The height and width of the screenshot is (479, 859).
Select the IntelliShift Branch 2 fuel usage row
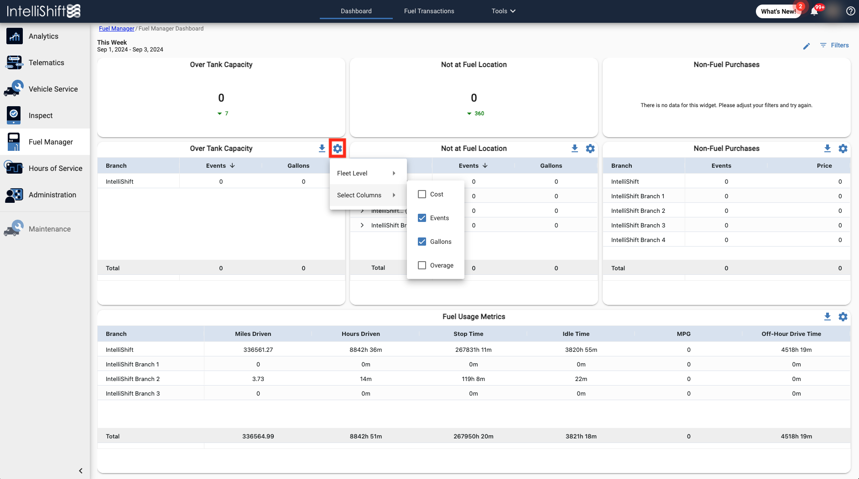click(474, 379)
